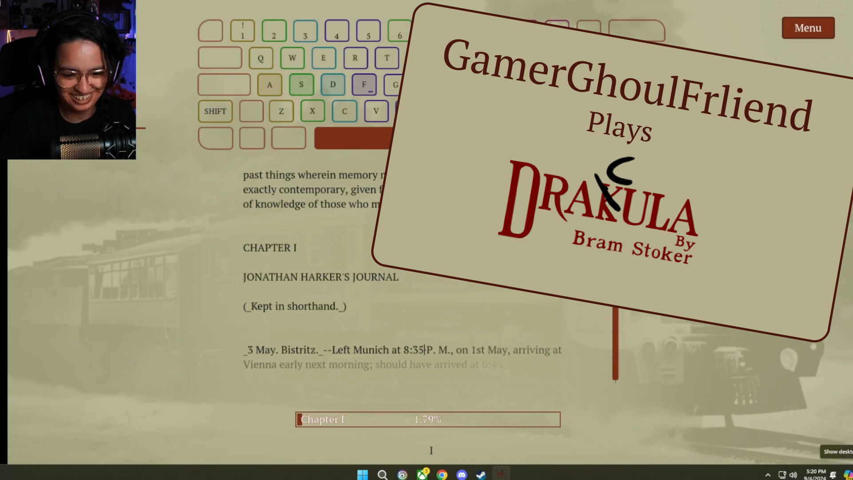Open the Menu button
This screenshot has width=853, height=480.
pos(808,28)
